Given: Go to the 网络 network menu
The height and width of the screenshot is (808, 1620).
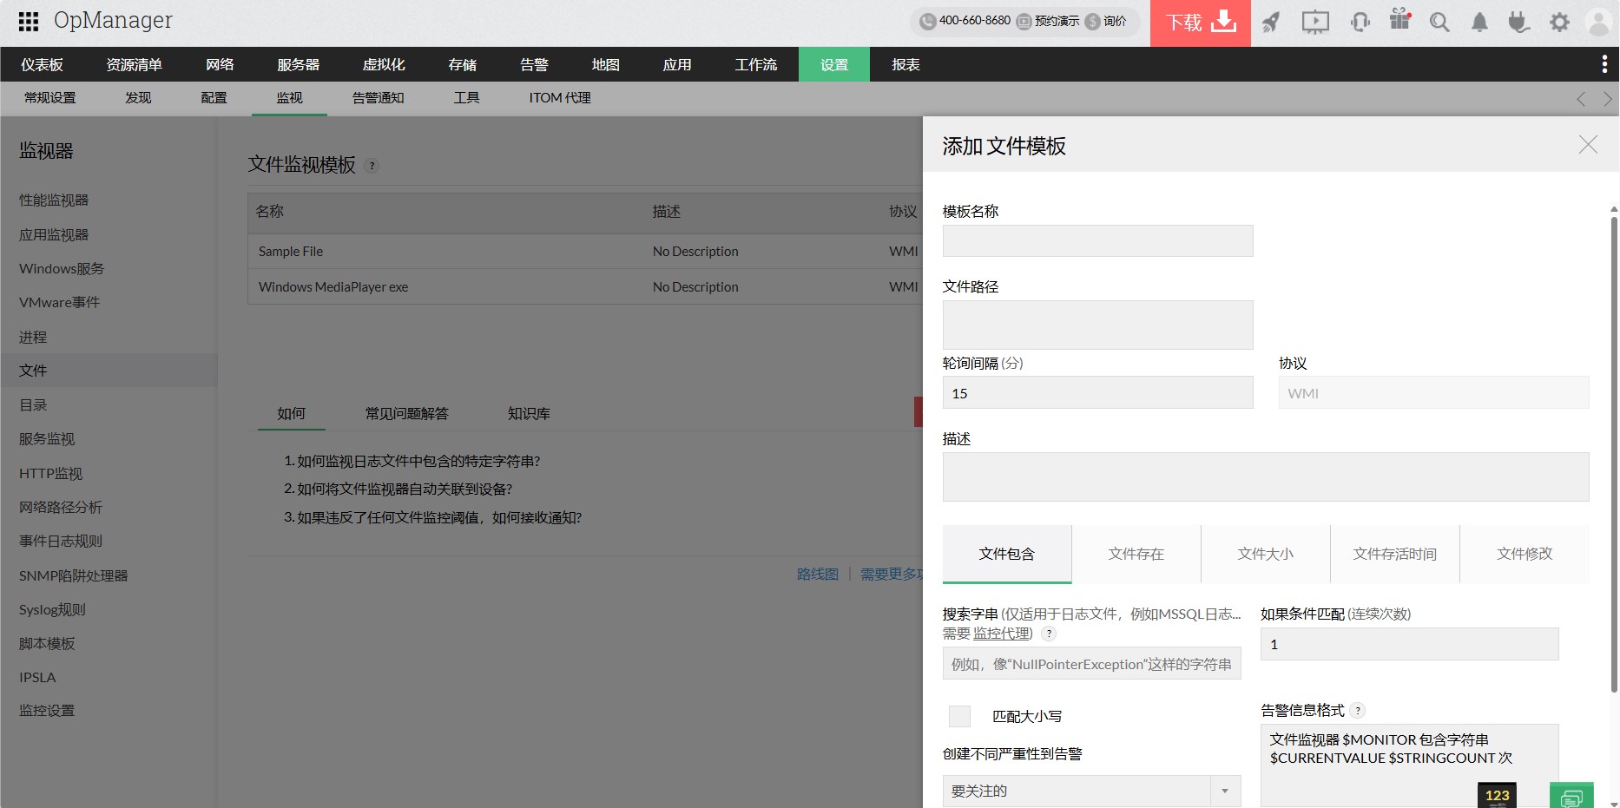Looking at the screenshot, I should (220, 64).
